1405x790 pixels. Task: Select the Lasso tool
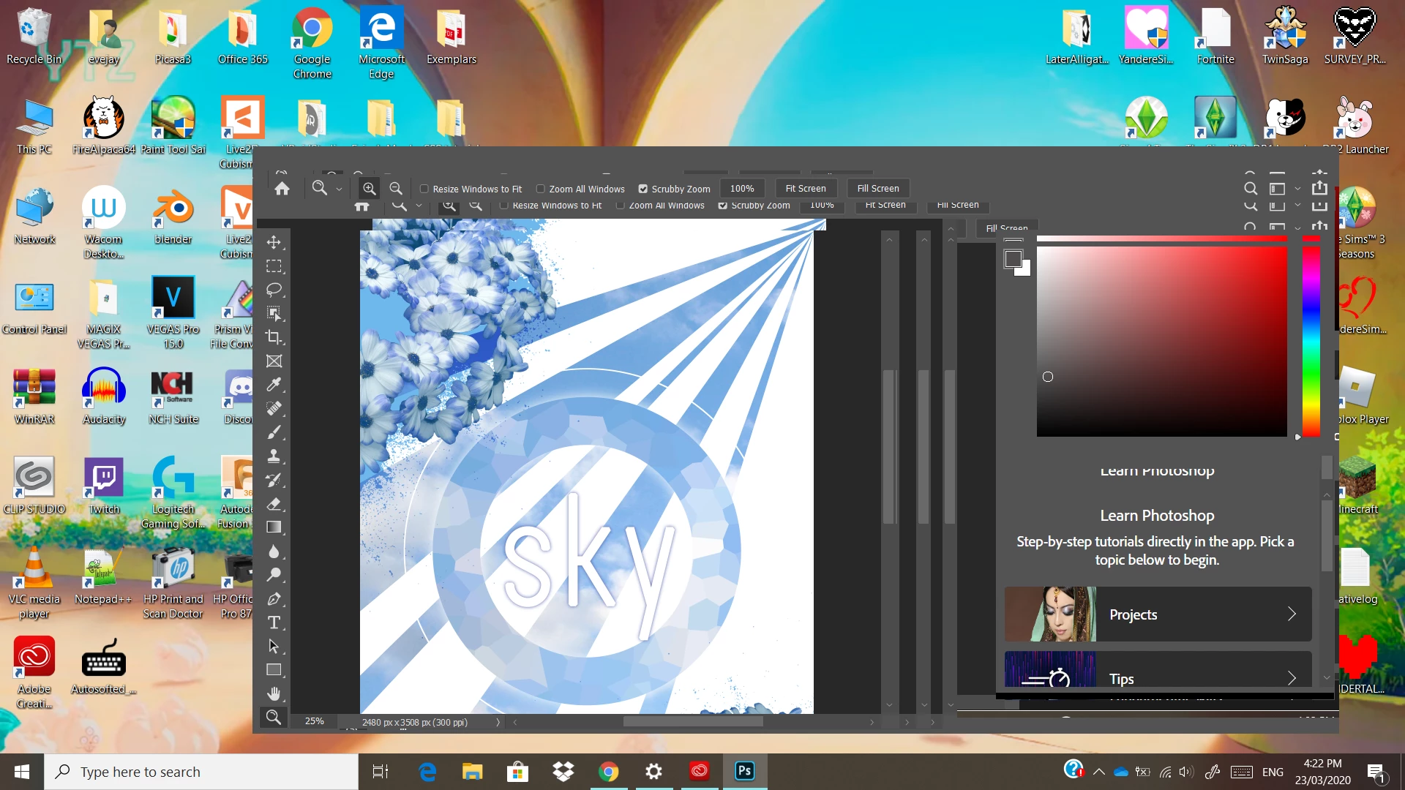click(x=274, y=290)
